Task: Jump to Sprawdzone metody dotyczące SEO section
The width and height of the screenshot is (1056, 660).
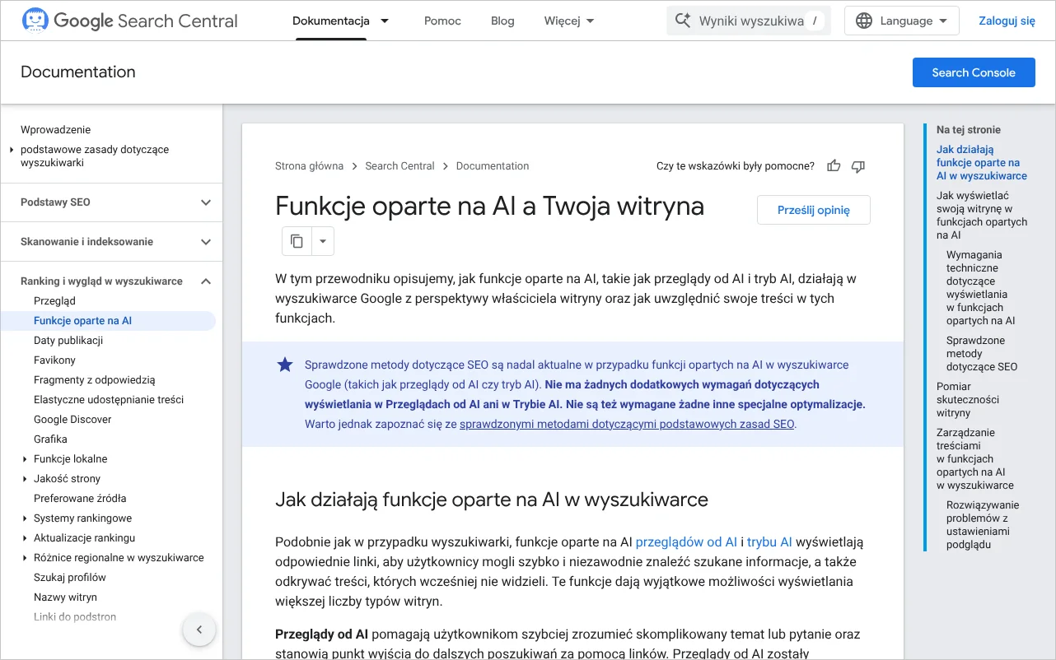Action: point(982,354)
